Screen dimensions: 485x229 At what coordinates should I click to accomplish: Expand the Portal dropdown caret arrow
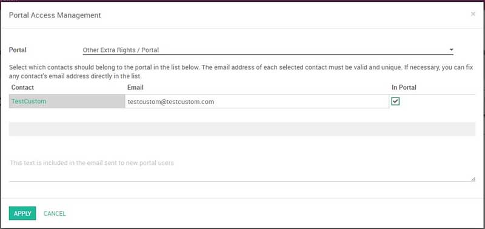(x=451, y=50)
